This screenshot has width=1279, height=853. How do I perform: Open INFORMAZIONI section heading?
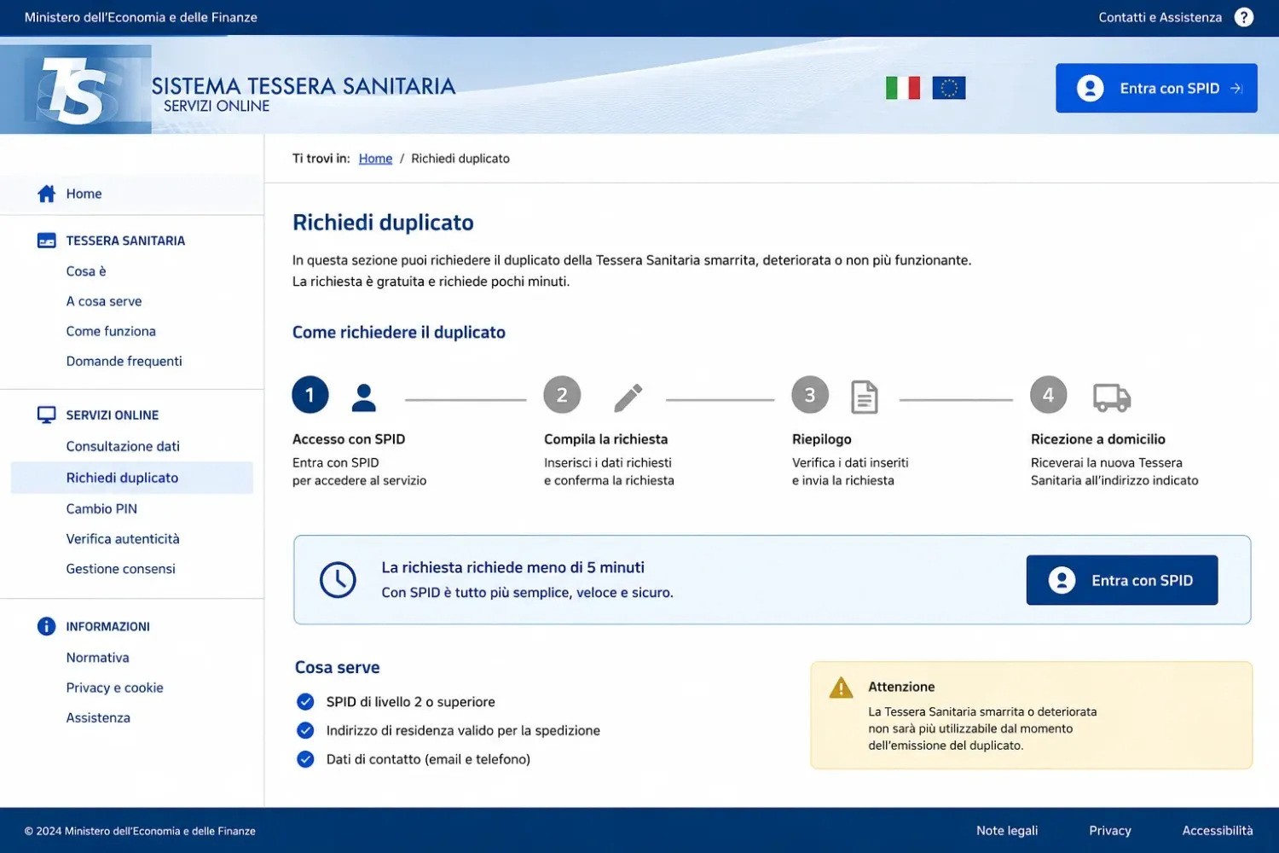pyautogui.click(x=108, y=626)
